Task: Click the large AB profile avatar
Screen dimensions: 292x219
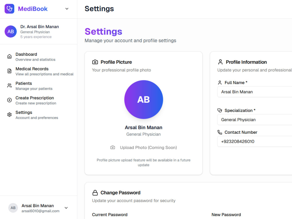Action: click(x=144, y=100)
